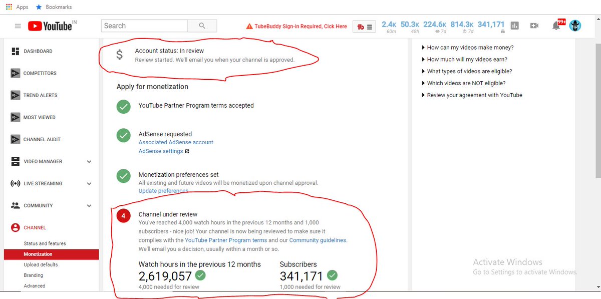Open the TubeBuddy menu button

[365, 27]
